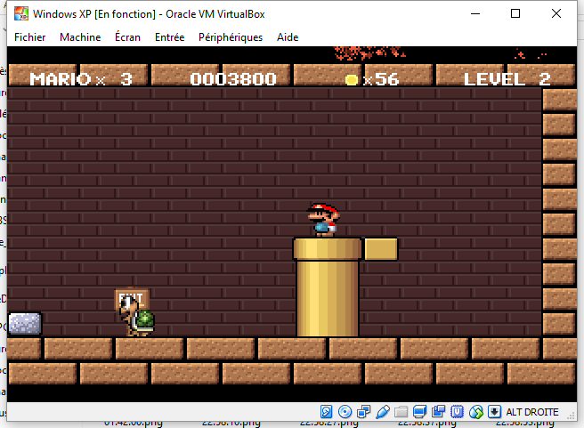Click the x56 coin counter
Image resolution: width=584 pixels, height=428 pixels.
381,79
